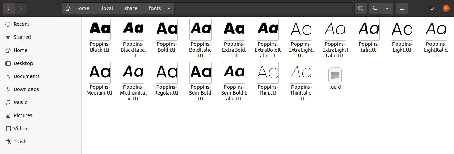454x154 pixels.
Task: Select the Poppins-Regular.ttf font file icon
Action: click(x=167, y=73)
